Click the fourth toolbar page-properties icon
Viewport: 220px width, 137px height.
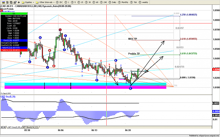[15, 2]
